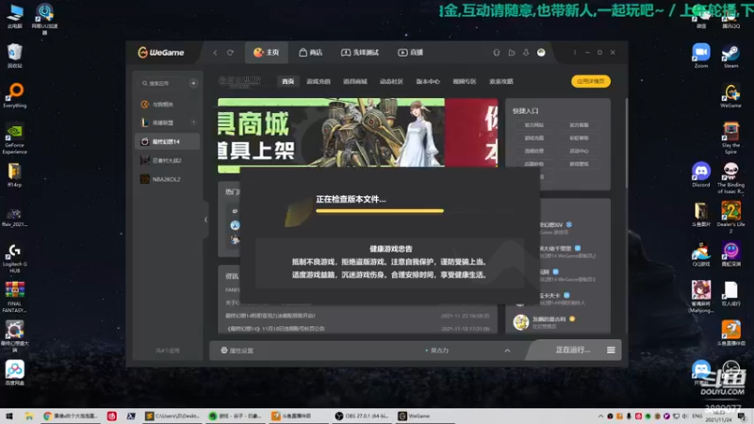Click the app search field in sidebar
The image size is (754, 424).
tap(163, 83)
